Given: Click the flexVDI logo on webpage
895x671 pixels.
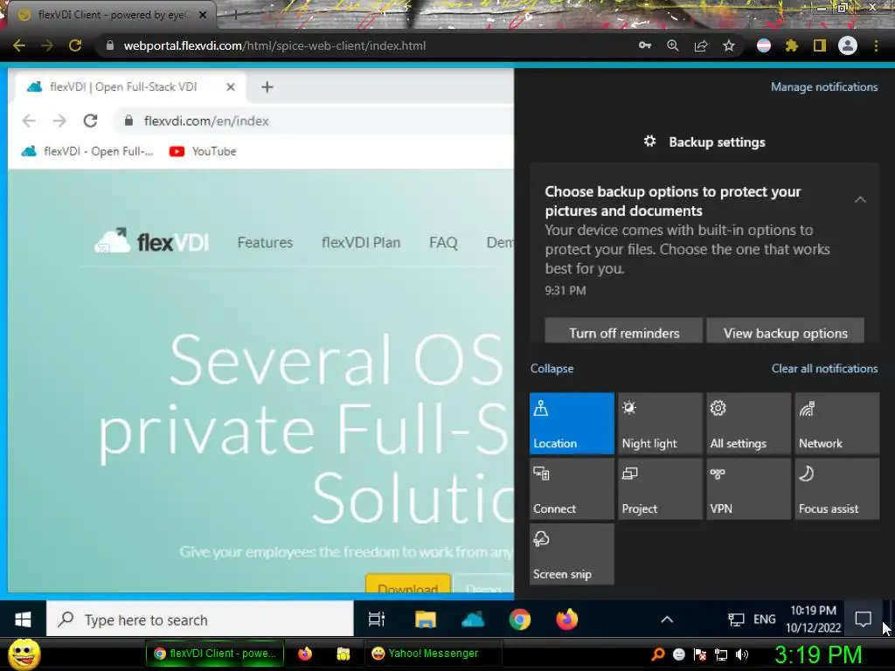Looking at the screenshot, I should [152, 242].
